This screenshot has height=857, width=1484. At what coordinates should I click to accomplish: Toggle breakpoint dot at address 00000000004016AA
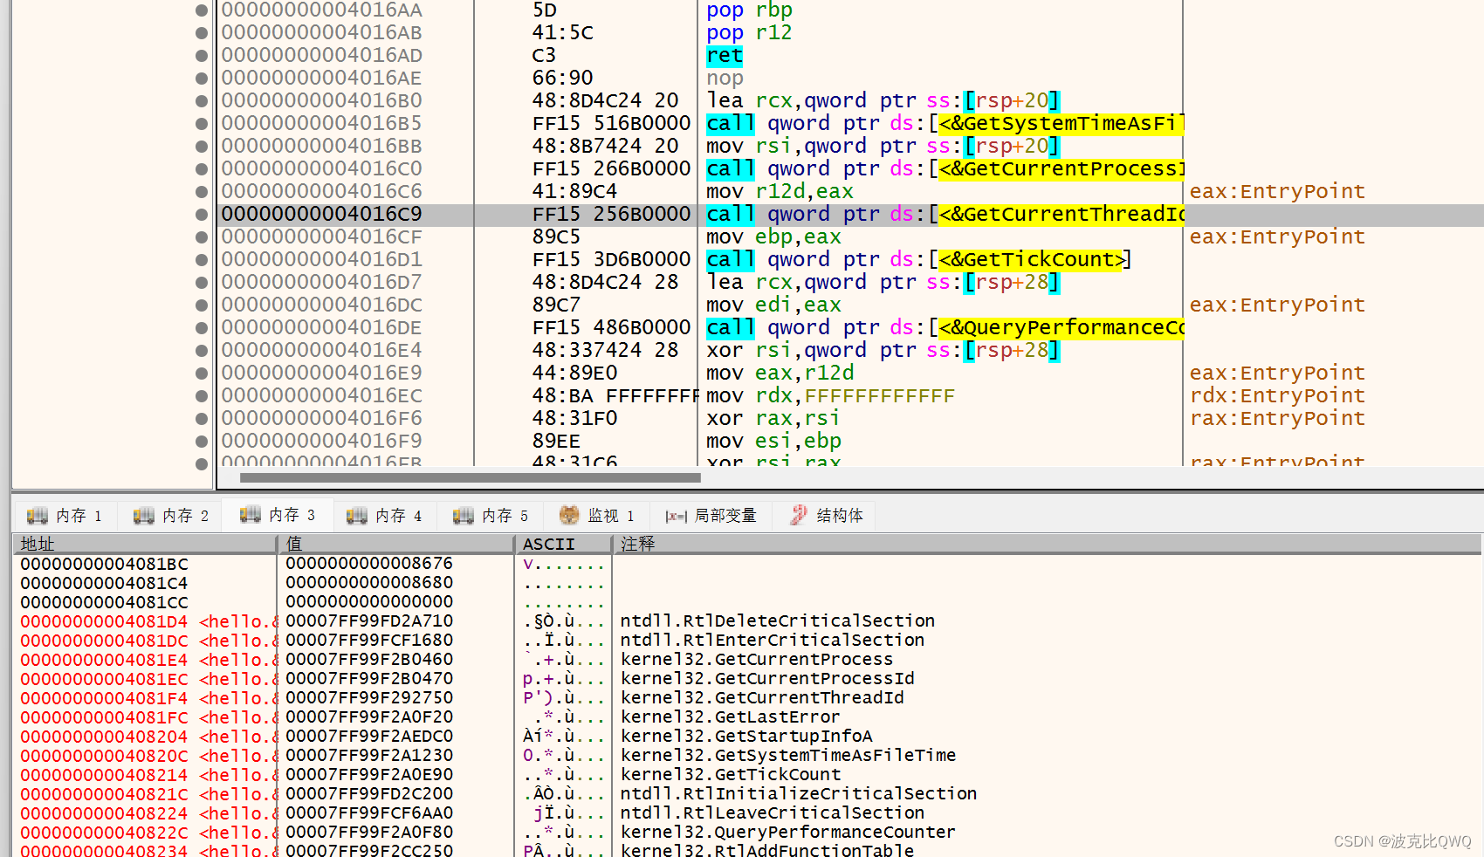coord(202,10)
